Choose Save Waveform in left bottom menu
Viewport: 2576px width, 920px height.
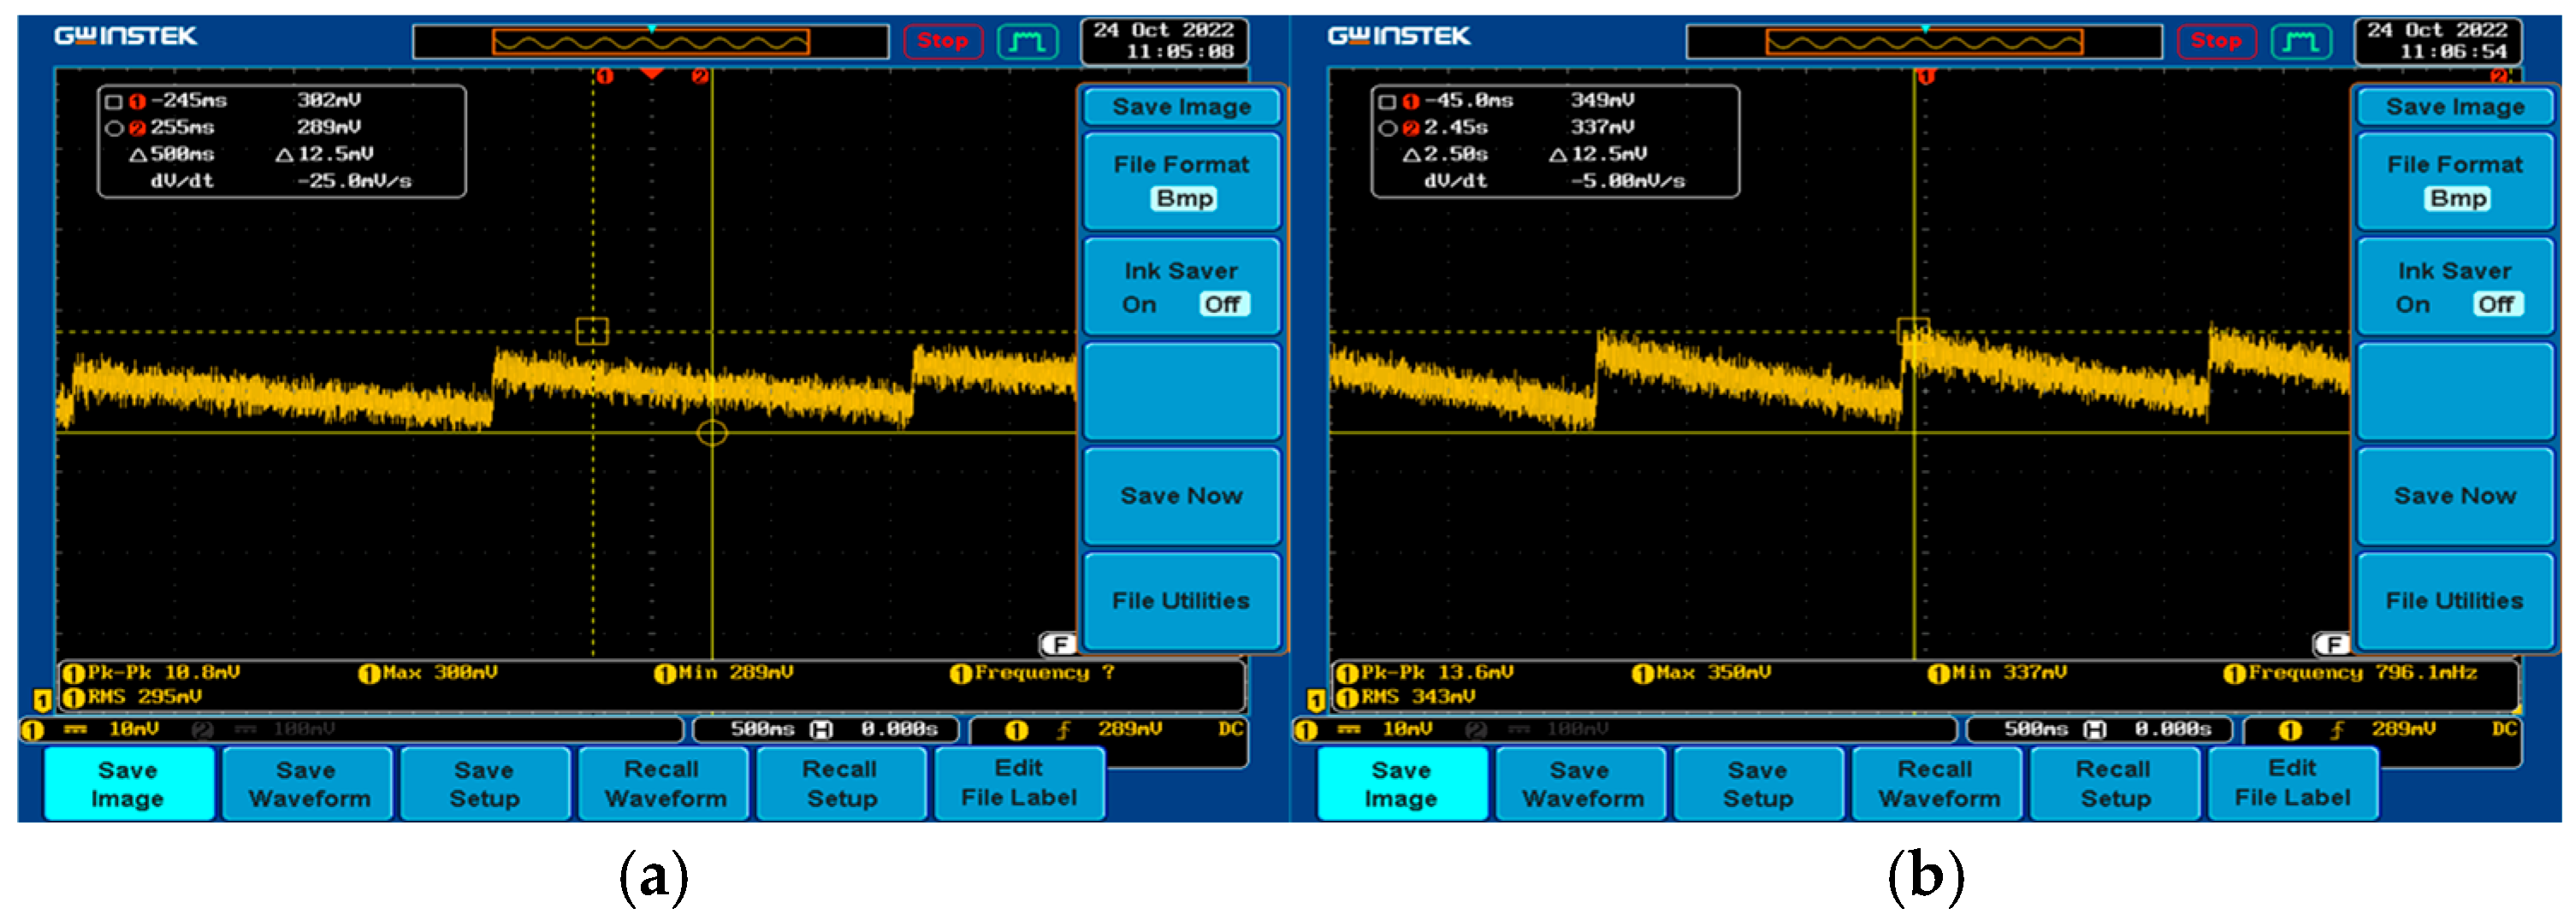(x=308, y=784)
